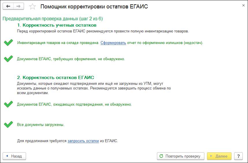Click the 'запросить остатки' link
Viewport: 248px width, 163px height.
[83, 141]
